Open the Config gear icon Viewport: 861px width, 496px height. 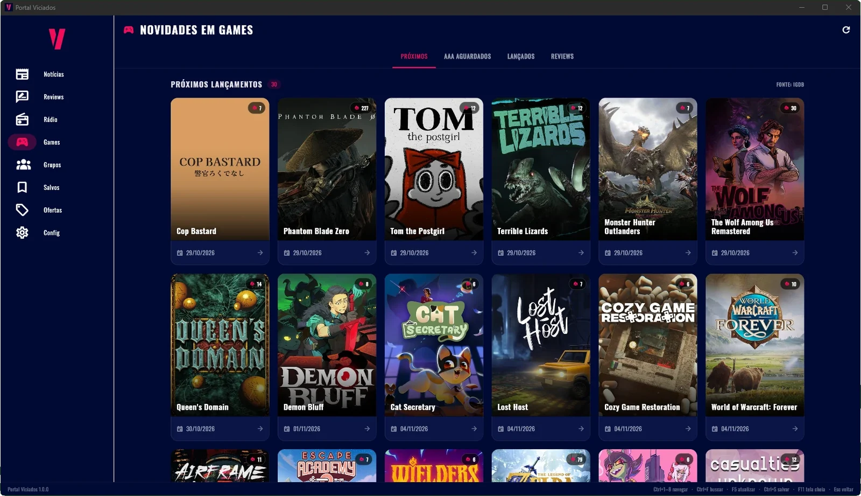pos(22,233)
